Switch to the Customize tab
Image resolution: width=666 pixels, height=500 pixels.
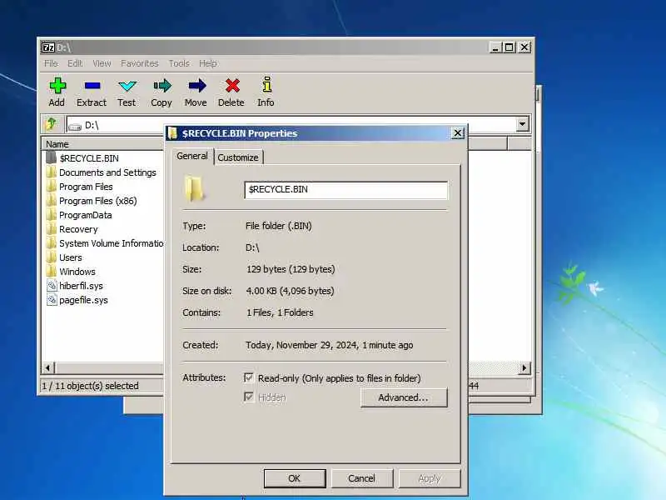[x=238, y=157]
